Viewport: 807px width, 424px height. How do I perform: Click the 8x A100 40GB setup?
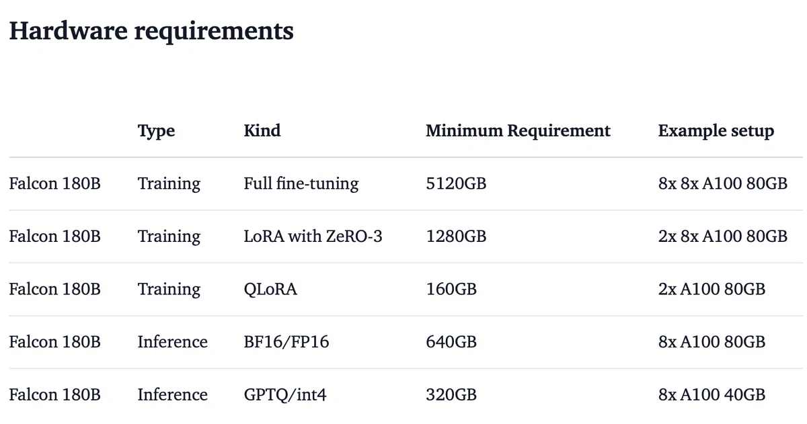712,394
